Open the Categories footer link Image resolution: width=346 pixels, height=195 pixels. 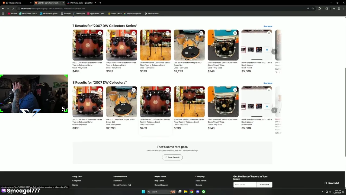click(x=77, y=181)
